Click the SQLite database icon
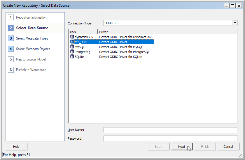 tap(72, 56)
